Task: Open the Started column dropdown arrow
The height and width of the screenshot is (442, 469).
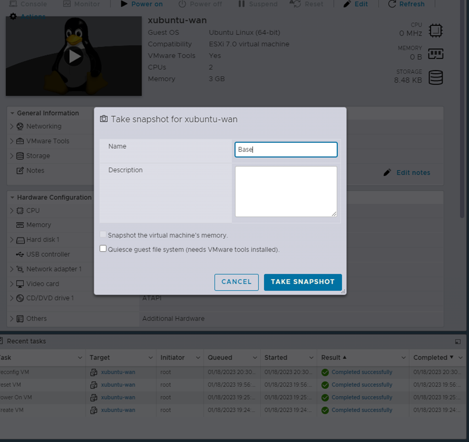Action: click(311, 358)
